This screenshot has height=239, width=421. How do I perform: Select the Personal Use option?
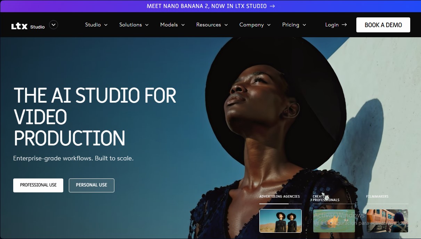click(x=91, y=185)
